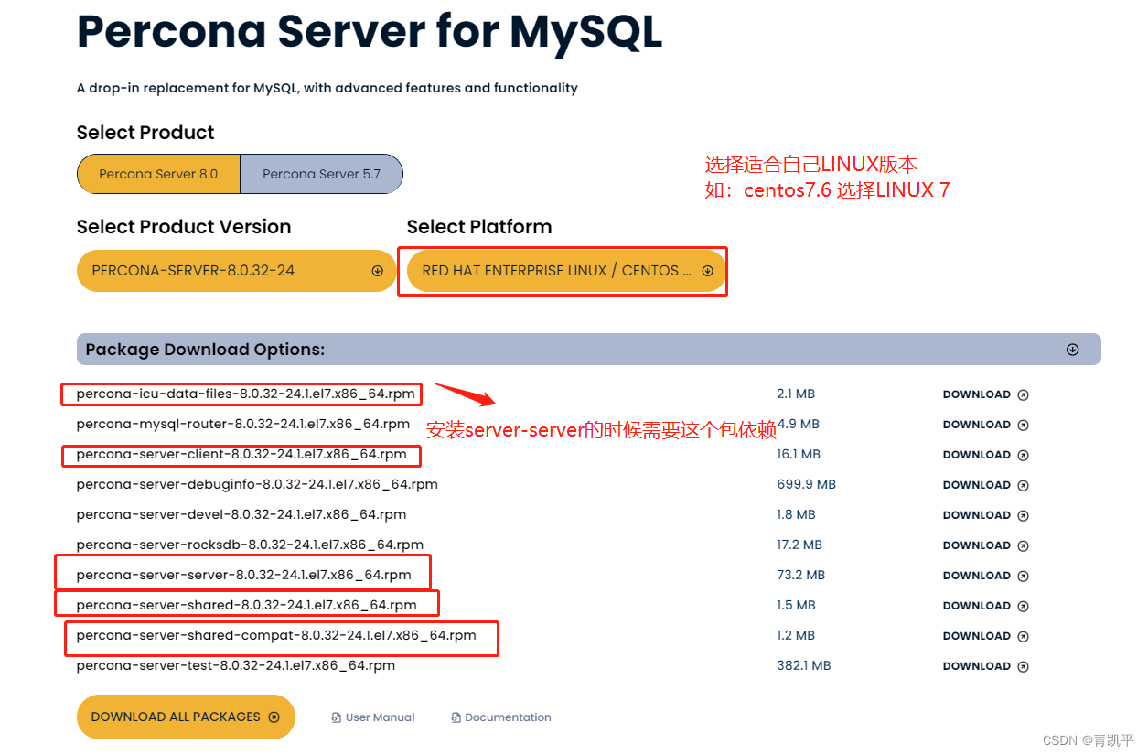Image resolution: width=1148 pixels, height=755 pixels.
Task: Click the User Manual book icon
Action: [336, 717]
